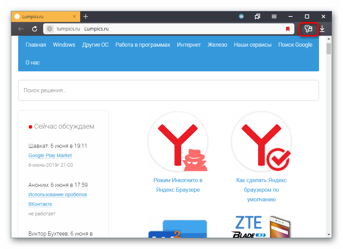Open the Другие ОС menu item
The image size is (343, 249).
pos(95,45)
